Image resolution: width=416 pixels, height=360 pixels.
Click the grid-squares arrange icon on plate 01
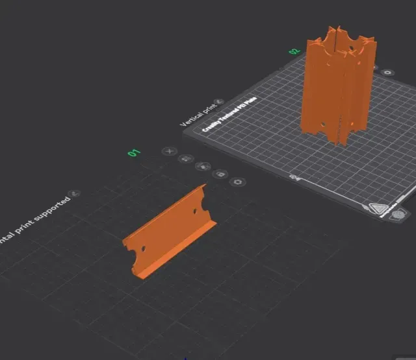186,159
